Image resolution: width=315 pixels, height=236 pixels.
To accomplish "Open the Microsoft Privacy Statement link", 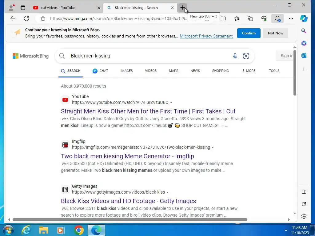I will coord(206,36).
